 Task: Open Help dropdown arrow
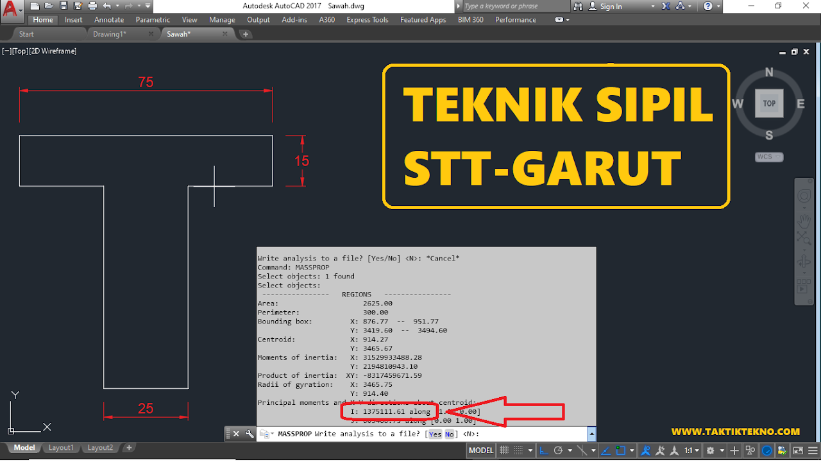coord(717,6)
